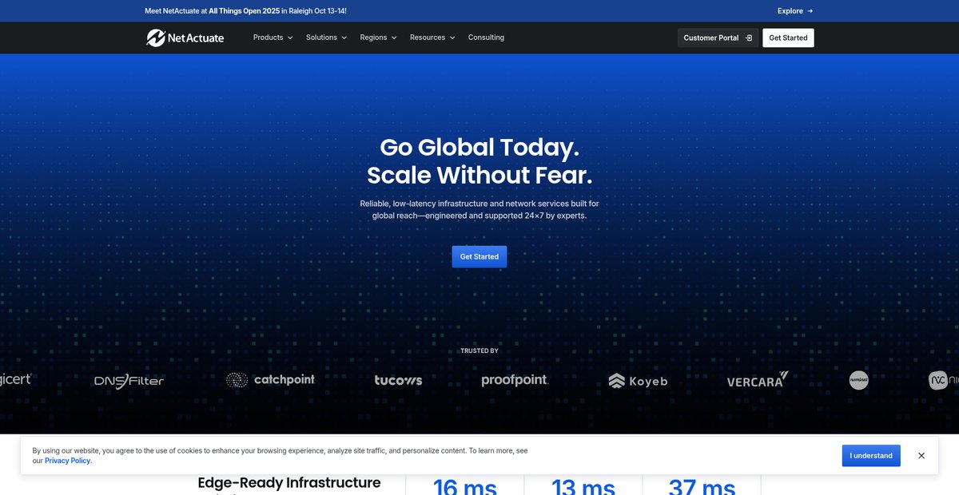Open the Privacy Policy link
The height and width of the screenshot is (495, 959).
click(x=68, y=461)
